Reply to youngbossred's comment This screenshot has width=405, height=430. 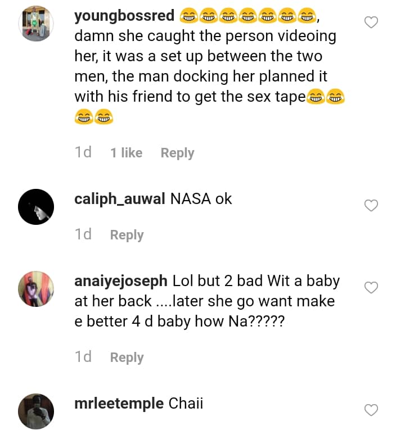pyautogui.click(x=177, y=153)
